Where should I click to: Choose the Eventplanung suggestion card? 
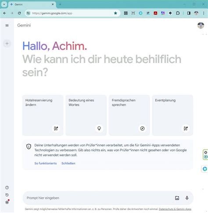click(x=172, y=115)
